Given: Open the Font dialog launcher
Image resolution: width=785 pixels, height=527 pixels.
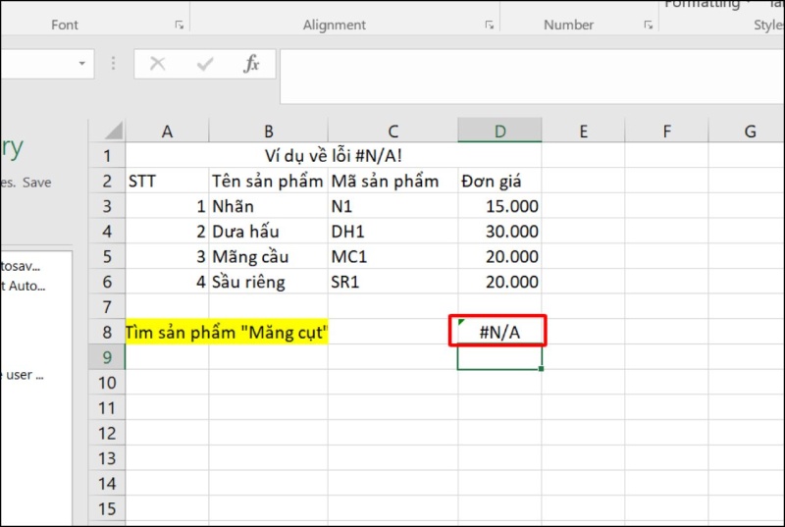Looking at the screenshot, I should pyautogui.click(x=180, y=25).
